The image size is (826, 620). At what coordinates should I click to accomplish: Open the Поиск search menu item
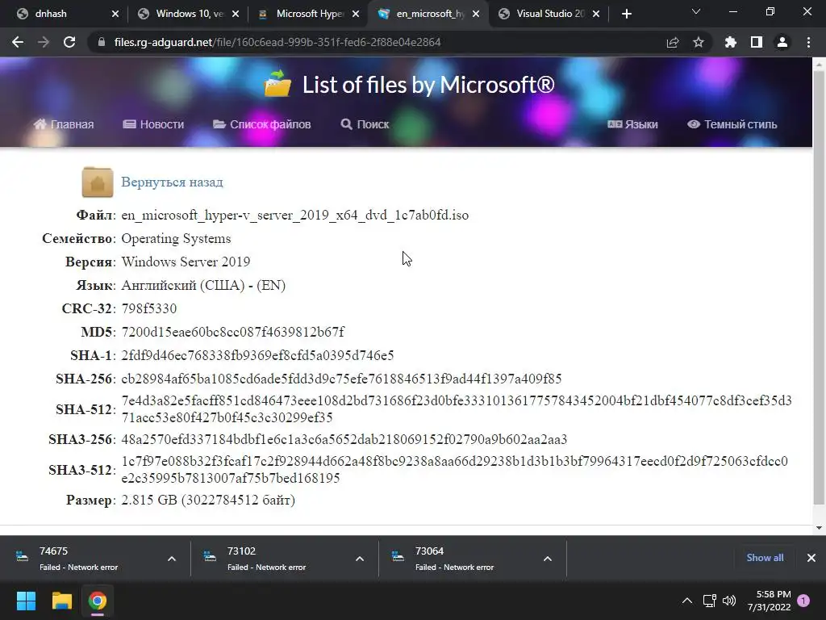coord(365,124)
